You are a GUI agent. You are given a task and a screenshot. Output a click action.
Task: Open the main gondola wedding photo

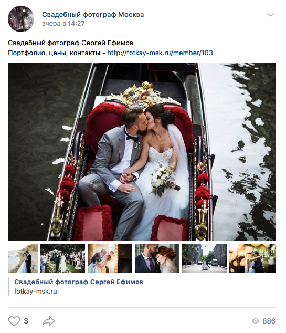(142, 152)
